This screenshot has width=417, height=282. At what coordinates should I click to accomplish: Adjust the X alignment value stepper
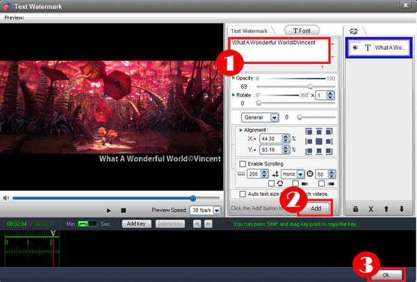point(286,138)
